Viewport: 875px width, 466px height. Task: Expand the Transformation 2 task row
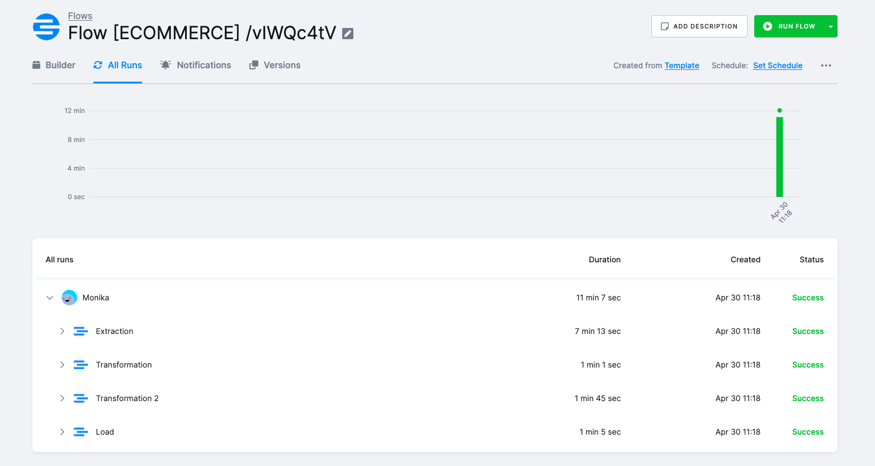[62, 398]
